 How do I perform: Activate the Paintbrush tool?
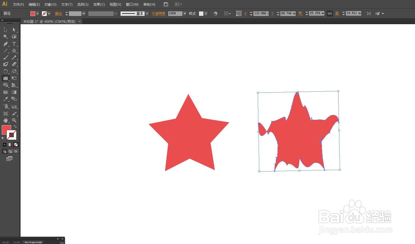5,58
